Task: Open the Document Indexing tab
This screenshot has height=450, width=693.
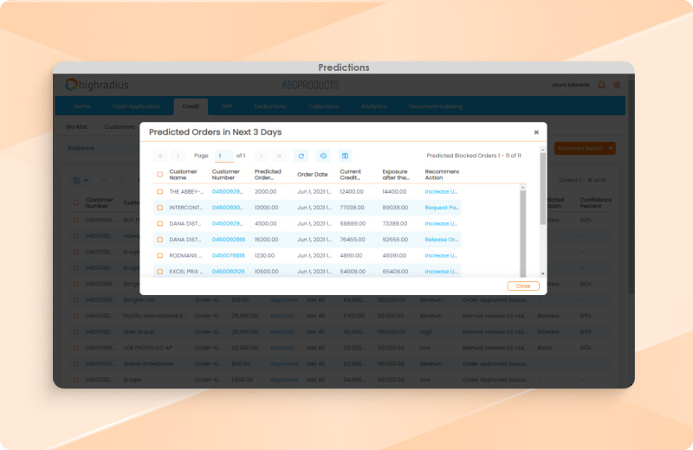Action: pos(436,106)
